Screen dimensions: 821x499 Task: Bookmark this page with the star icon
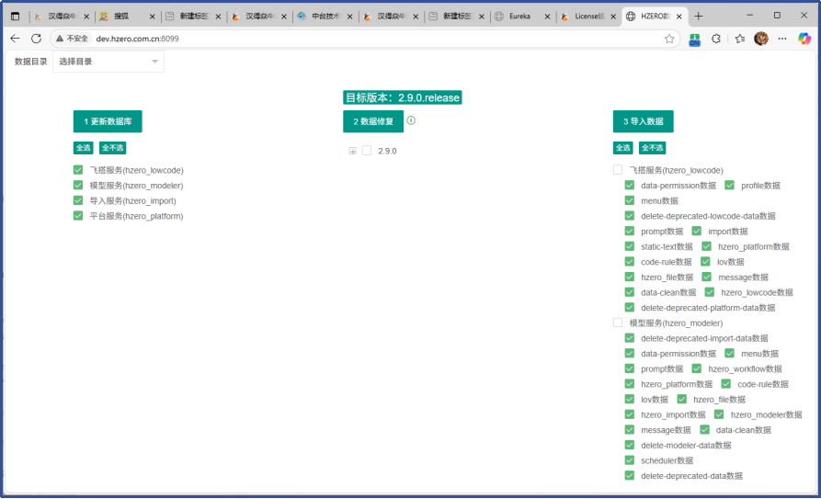click(669, 39)
